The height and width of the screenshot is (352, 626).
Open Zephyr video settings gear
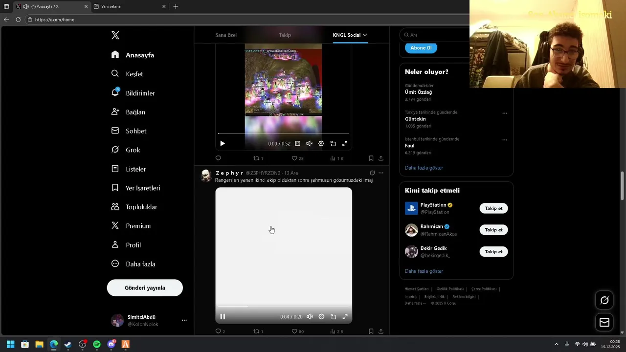tap(321, 317)
